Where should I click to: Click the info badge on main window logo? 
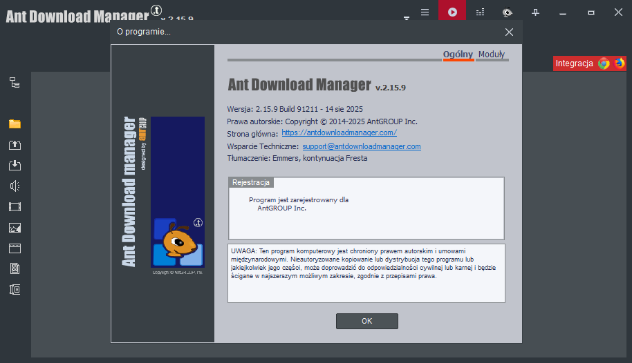(x=156, y=10)
